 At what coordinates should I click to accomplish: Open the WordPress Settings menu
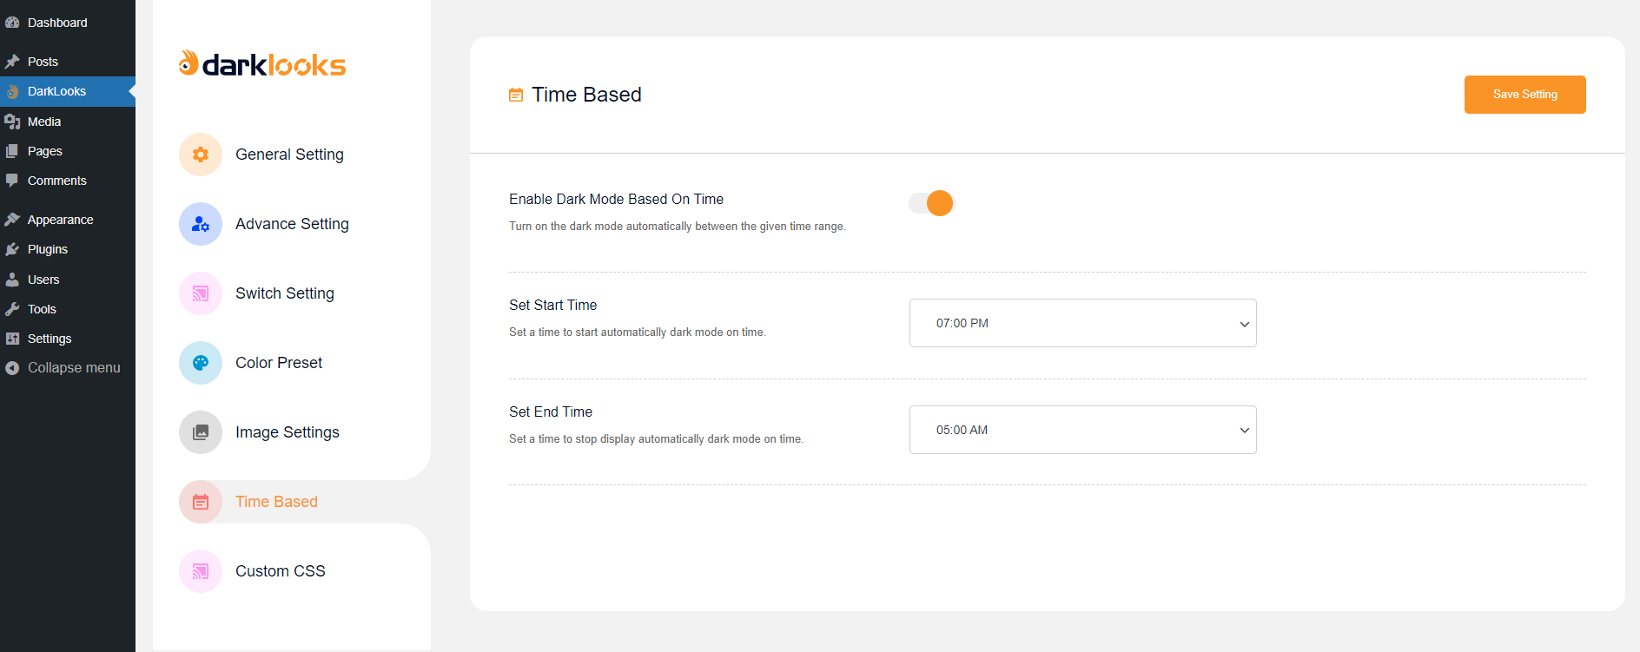click(50, 339)
